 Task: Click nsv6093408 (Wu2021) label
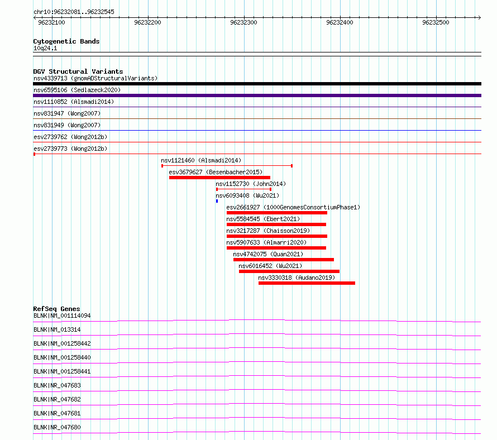point(247,195)
